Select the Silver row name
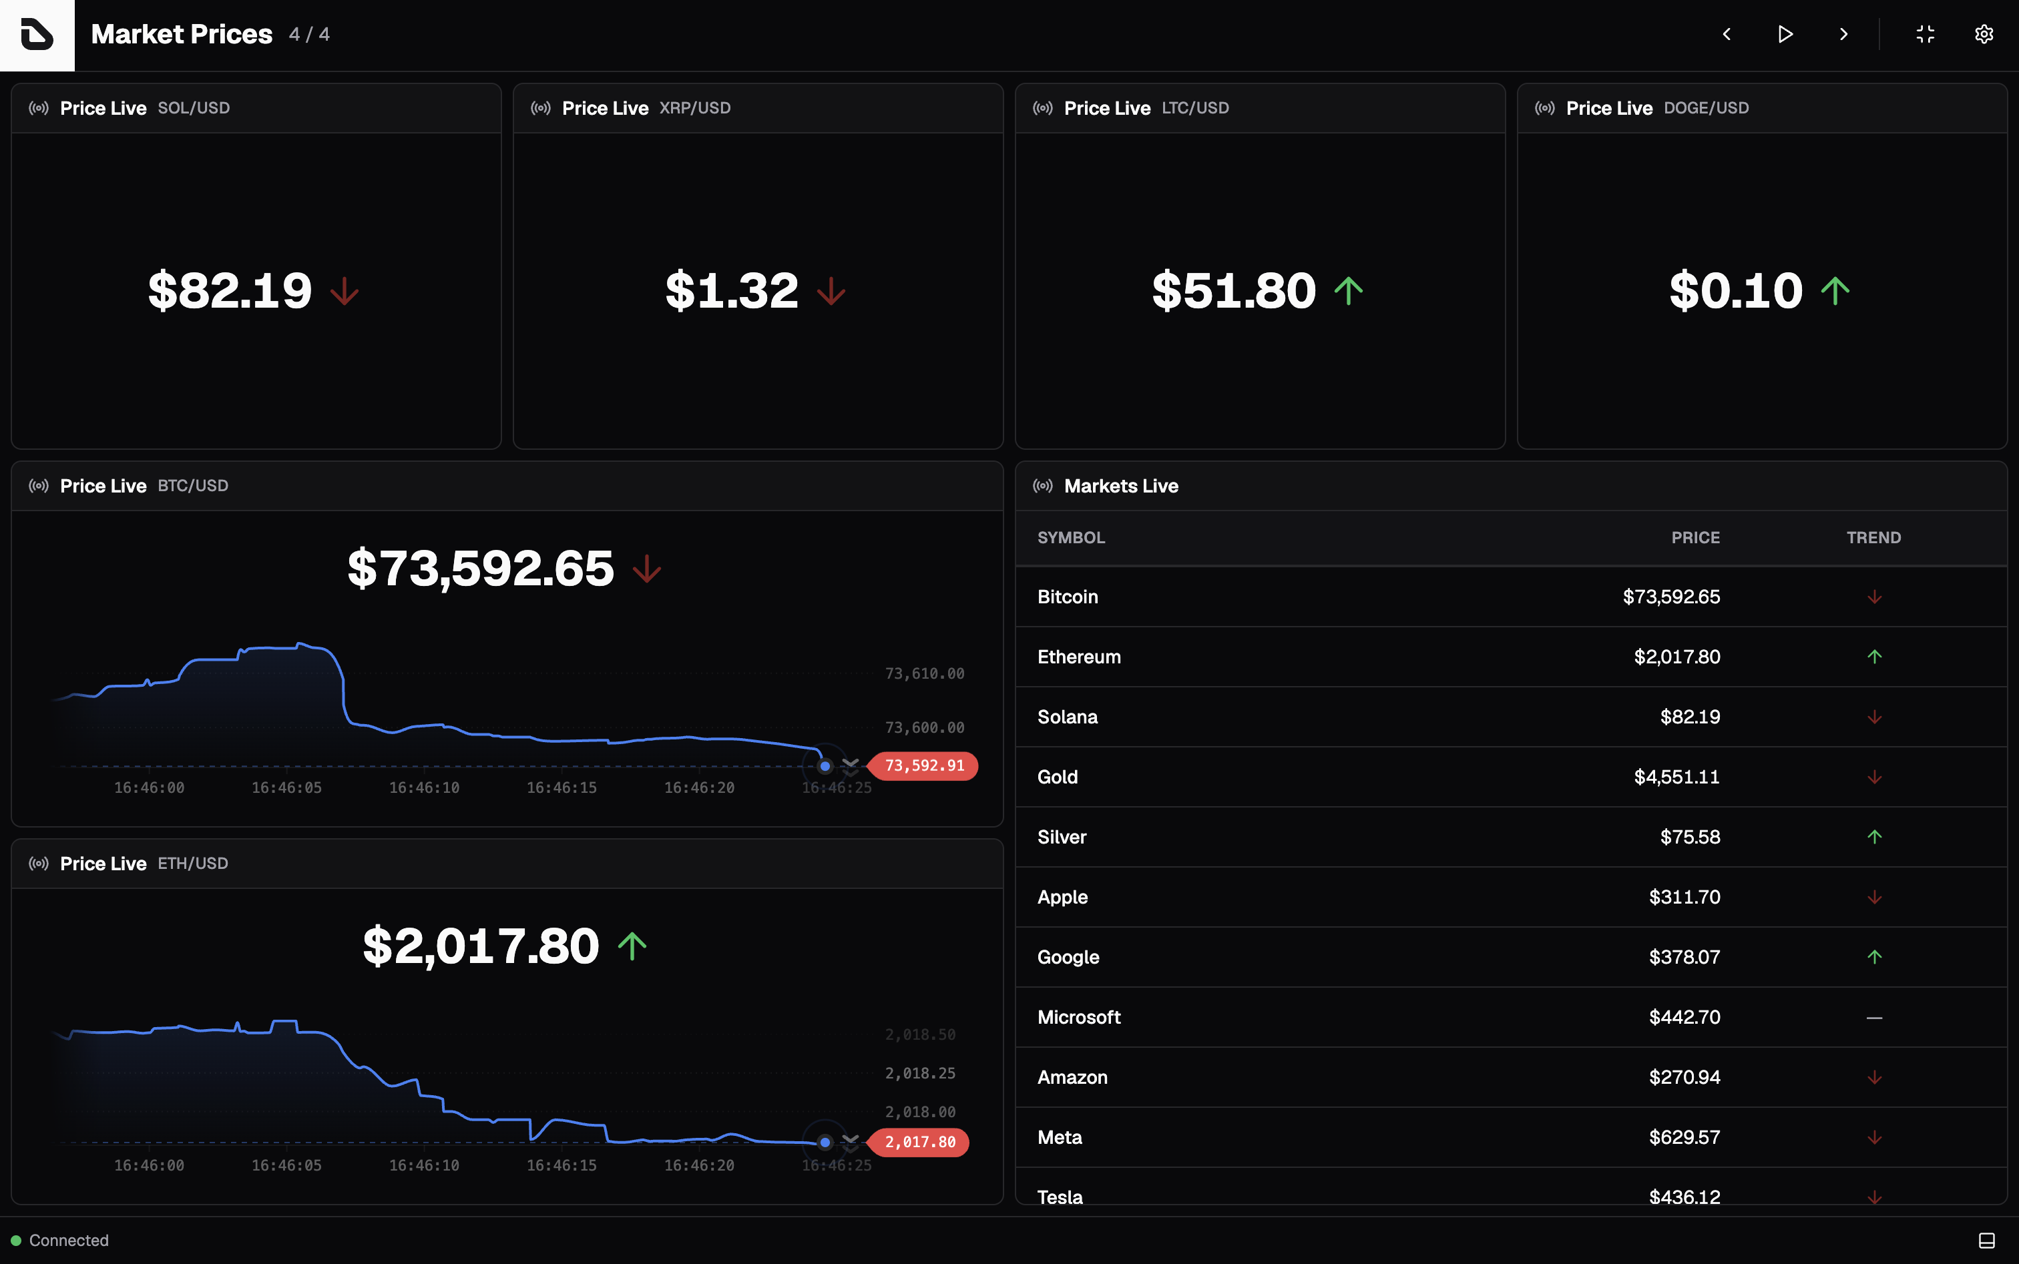 tap(1062, 837)
